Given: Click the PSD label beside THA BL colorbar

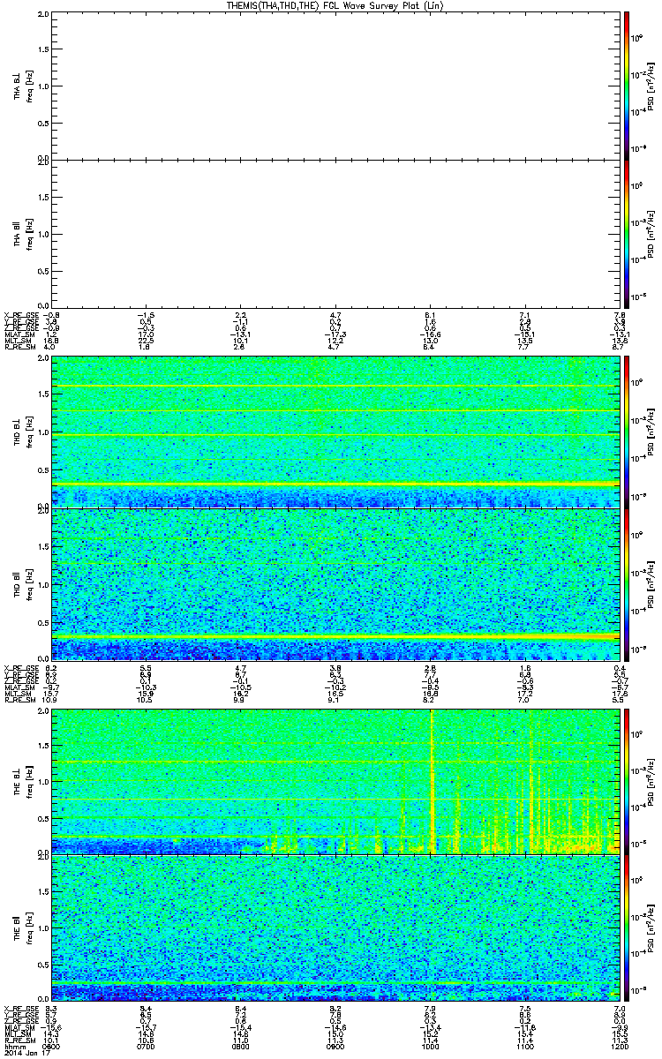Looking at the screenshot, I should click(x=651, y=85).
